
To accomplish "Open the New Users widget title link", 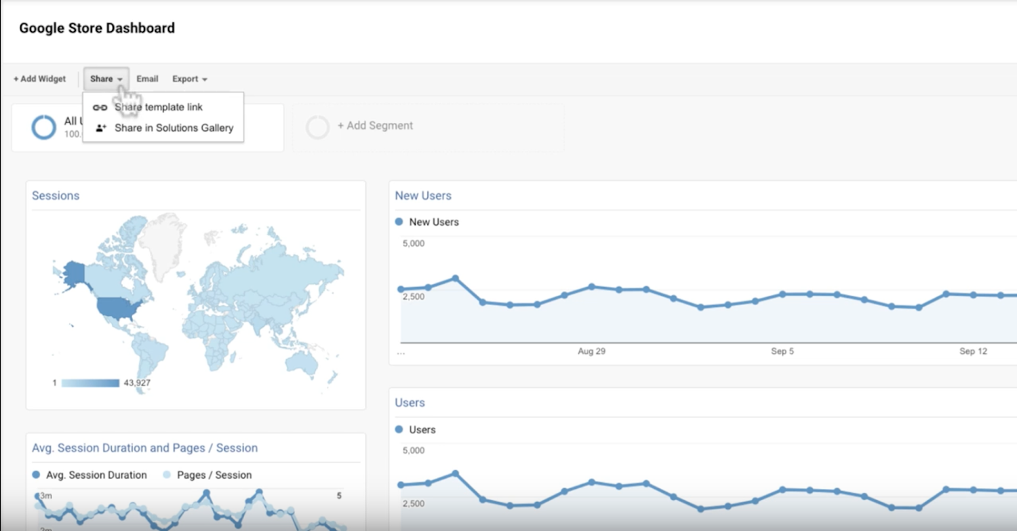I will click(423, 195).
